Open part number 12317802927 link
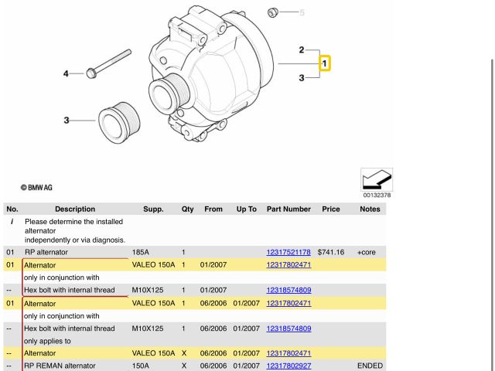The width and height of the screenshot is (495, 371). (288, 366)
